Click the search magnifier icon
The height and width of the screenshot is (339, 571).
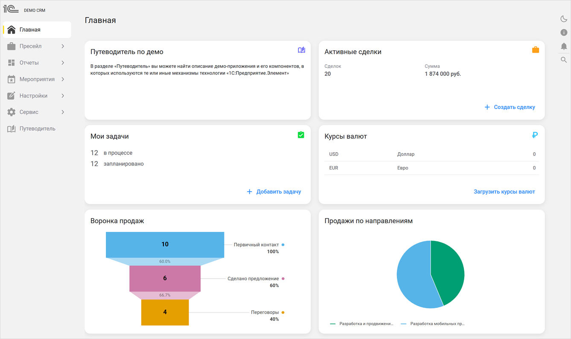pyautogui.click(x=564, y=60)
